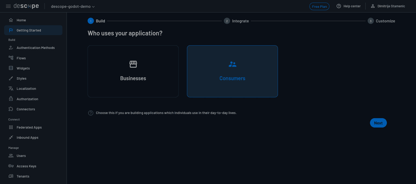This screenshot has height=184, width=416.
Task: Open Widgets via its sidebar icon
Action: [11, 68]
